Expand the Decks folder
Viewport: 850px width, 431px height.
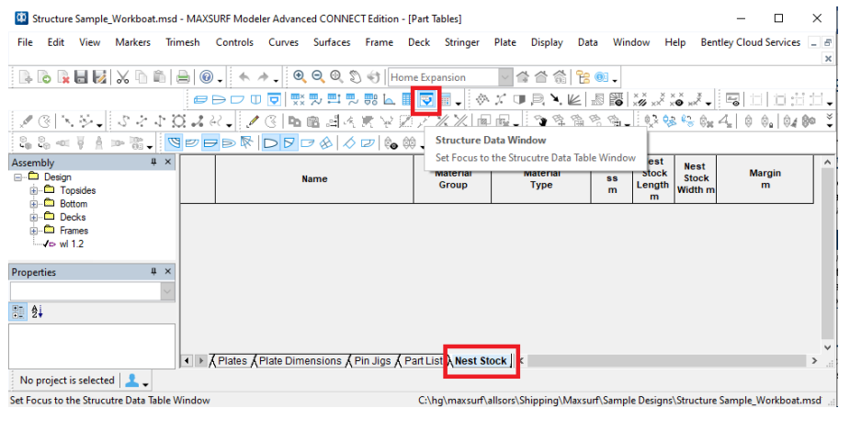tap(34, 218)
